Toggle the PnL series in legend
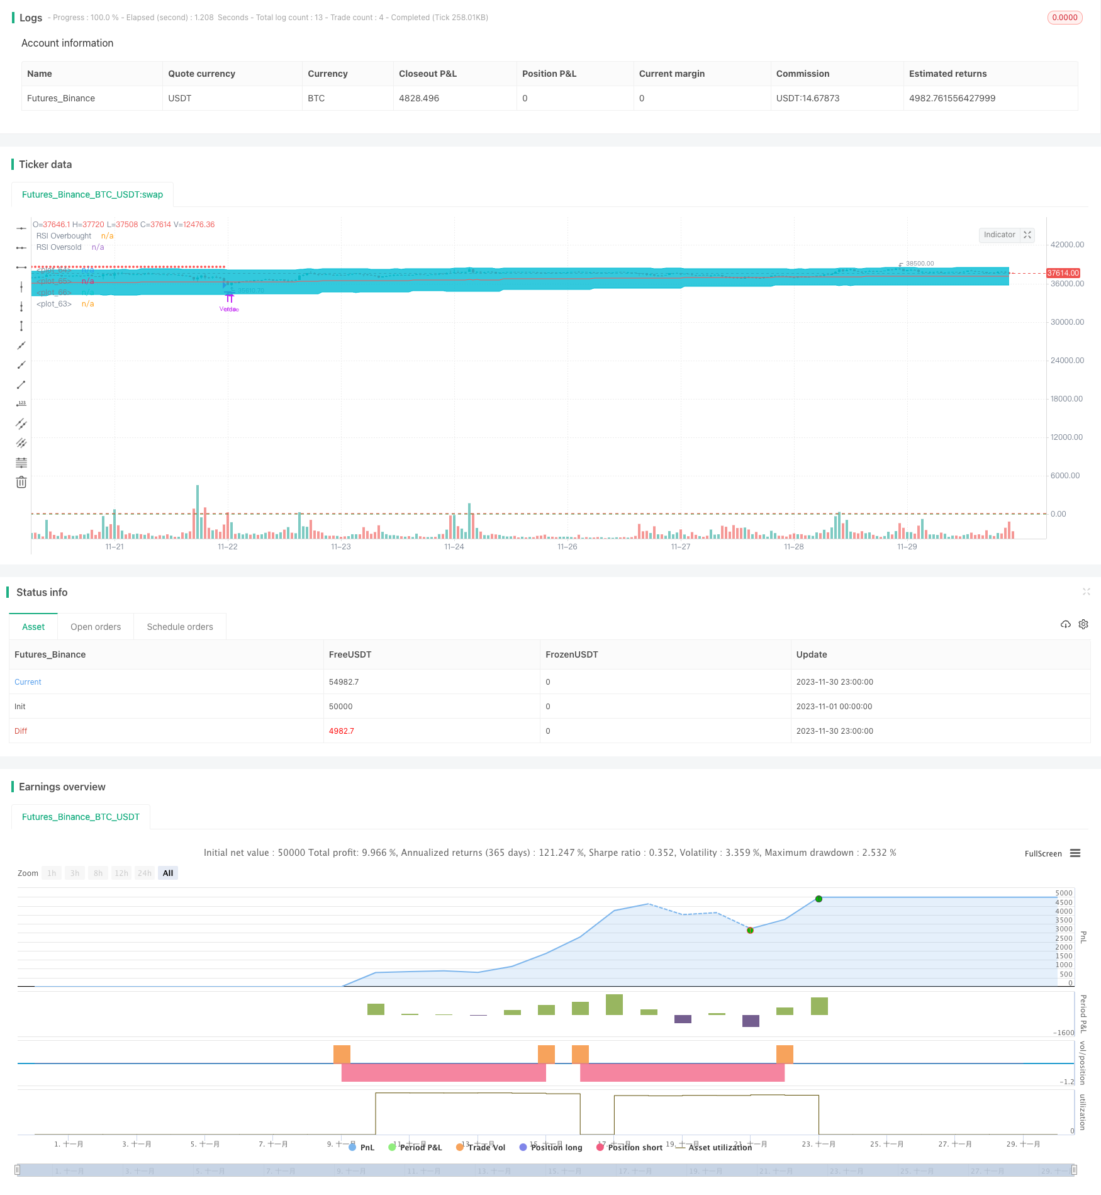The height and width of the screenshot is (1195, 1101). pyautogui.click(x=361, y=1147)
